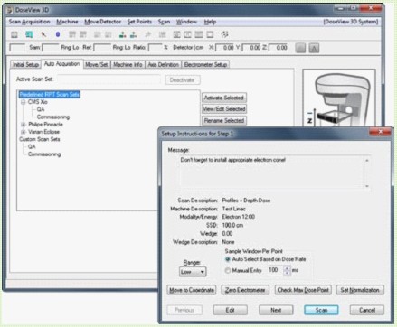Click the second of the two green figure icons
Screen dimensions: 397x327
tap(133, 34)
